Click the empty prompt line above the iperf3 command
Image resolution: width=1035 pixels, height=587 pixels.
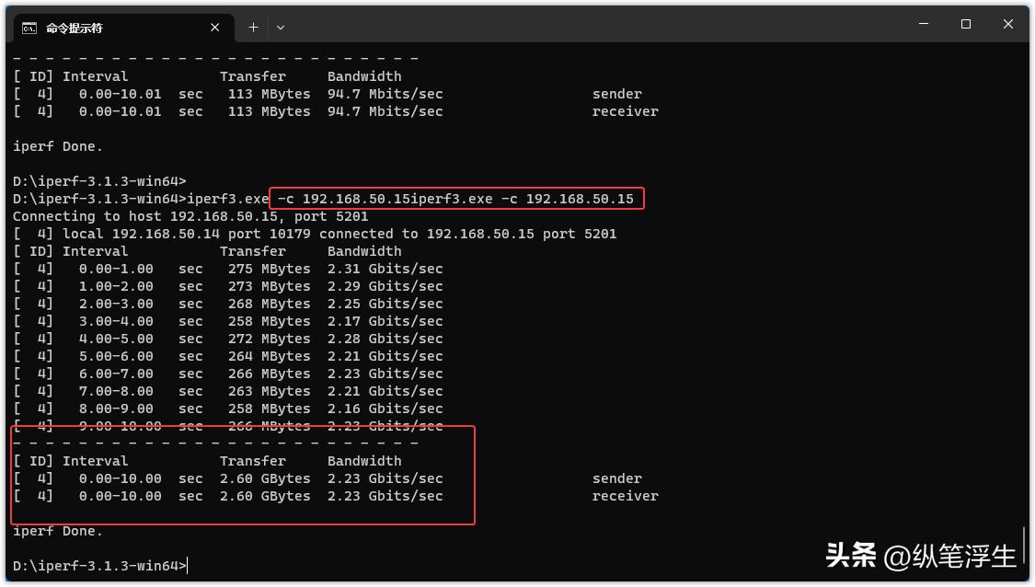pyautogui.click(x=99, y=181)
